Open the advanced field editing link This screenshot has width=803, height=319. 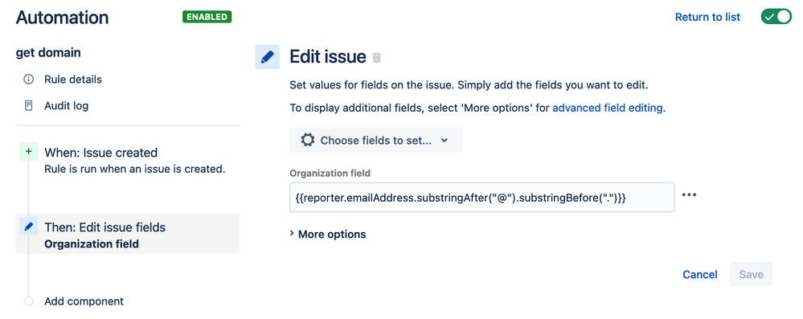click(x=608, y=108)
